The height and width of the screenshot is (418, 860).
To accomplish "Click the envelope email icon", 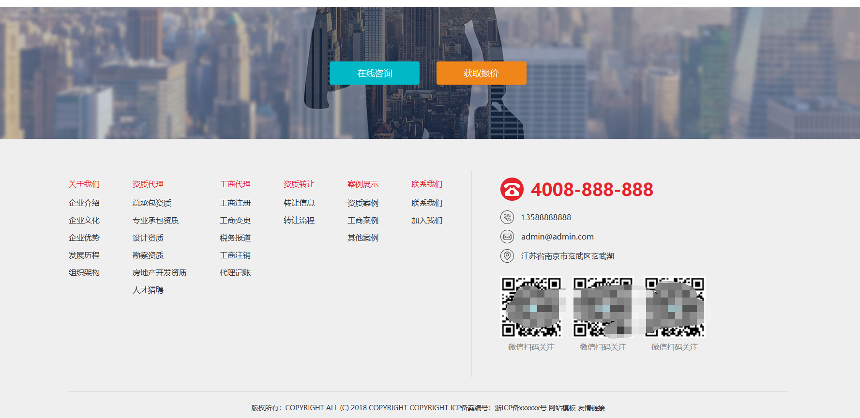I will (x=507, y=237).
